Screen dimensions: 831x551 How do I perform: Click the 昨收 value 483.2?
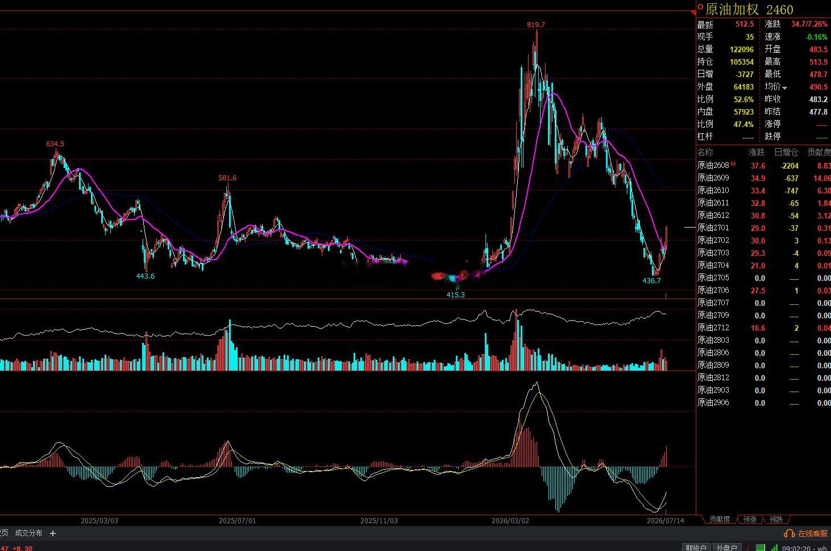(x=818, y=99)
